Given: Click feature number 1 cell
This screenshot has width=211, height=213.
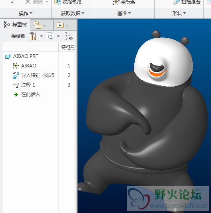Looking at the screenshot, I should (x=69, y=66).
